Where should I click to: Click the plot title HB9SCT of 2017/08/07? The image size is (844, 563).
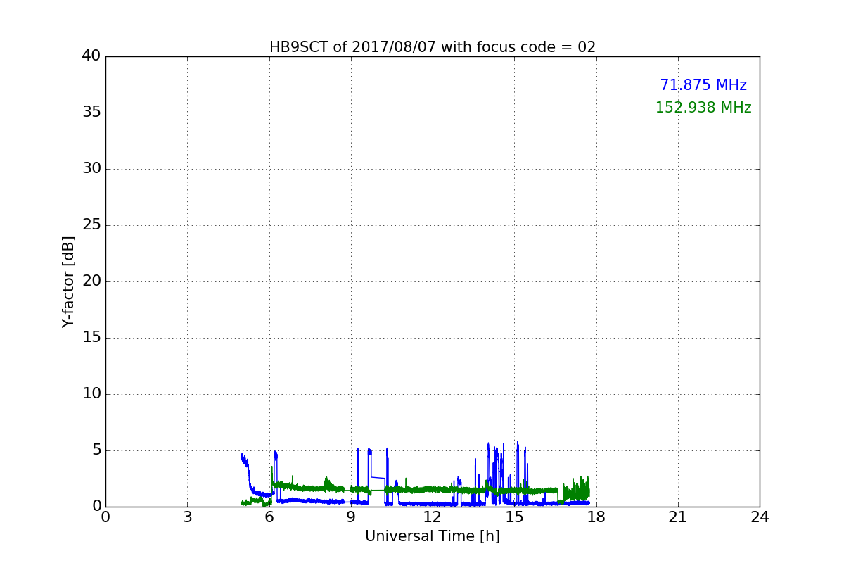(433, 47)
